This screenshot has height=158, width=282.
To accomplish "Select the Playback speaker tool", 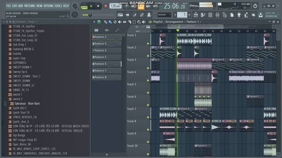I will pyautogui.click(x=144, y=22).
